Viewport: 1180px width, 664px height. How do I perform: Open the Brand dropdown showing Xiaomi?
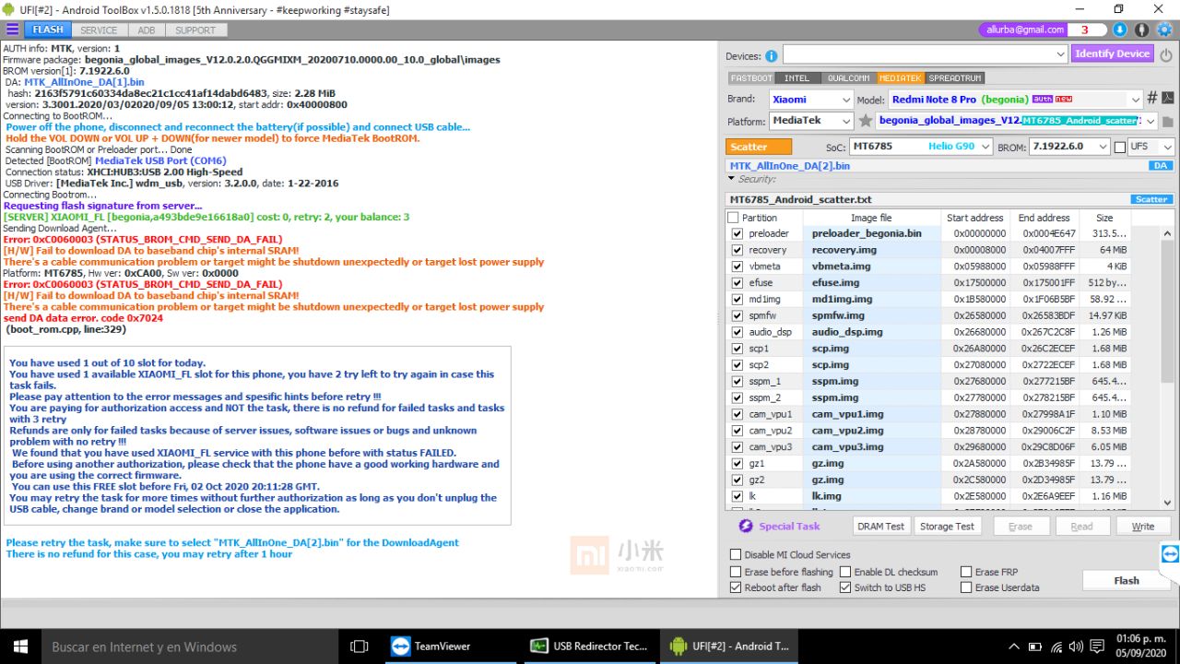coord(809,99)
